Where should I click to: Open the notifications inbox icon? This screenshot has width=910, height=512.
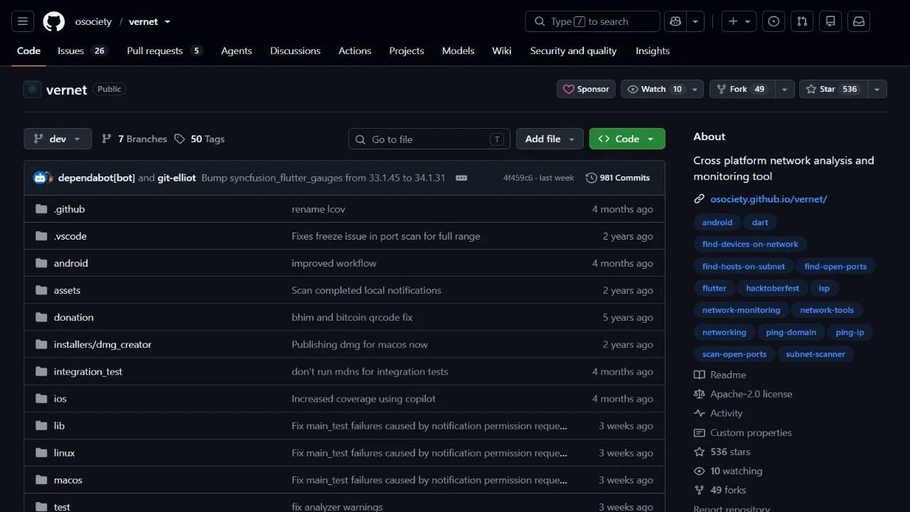pyautogui.click(x=859, y=21)
